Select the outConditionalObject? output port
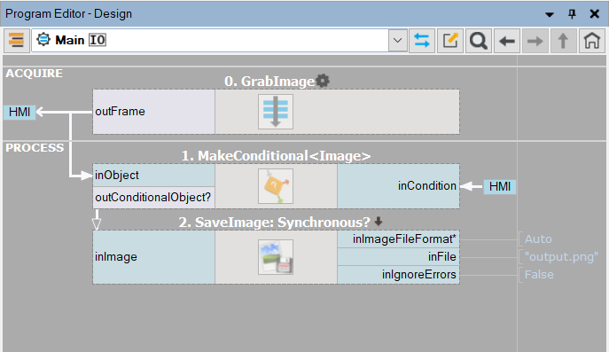Viewport: 609px width, 352px height. [153, 198]
